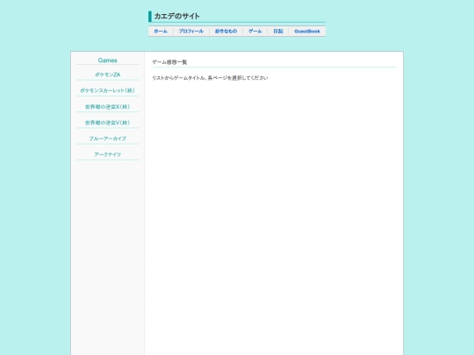Image resolution: width=474 pixels, height=355 pixels.
Task: Open the 好きなもの menu item
Action: tap(226, 32)
